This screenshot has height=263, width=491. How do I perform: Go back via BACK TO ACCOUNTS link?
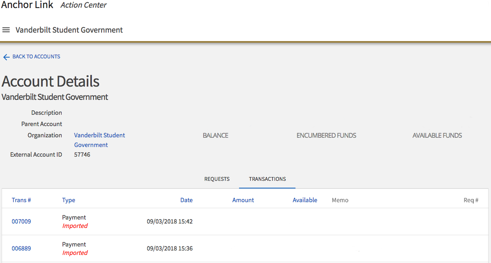(x=36, y=57)
